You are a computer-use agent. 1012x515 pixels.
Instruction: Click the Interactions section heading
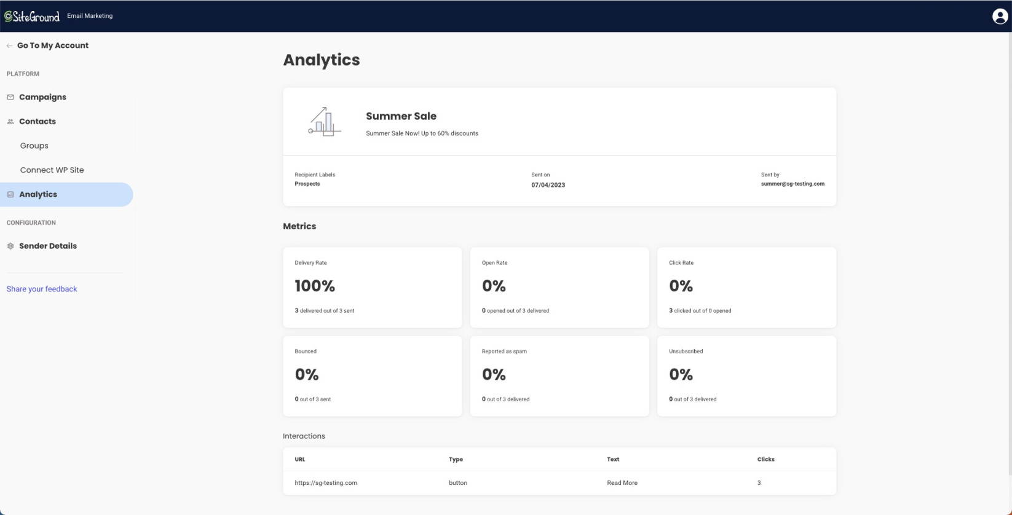[x=304, y=436]
